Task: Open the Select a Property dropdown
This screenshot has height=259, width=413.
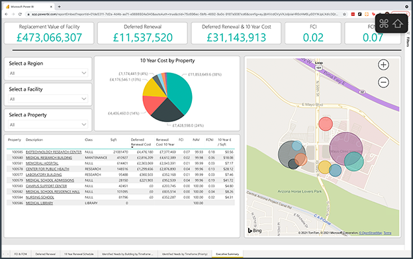Action: [x=48, y=125]
